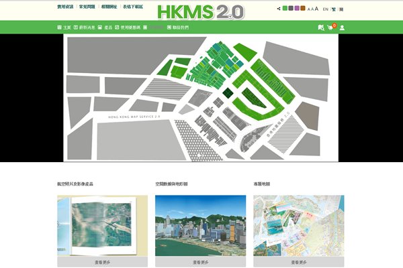403x268 pixels.
Task: Open the shopping cart icon
Action: [330, 27]
